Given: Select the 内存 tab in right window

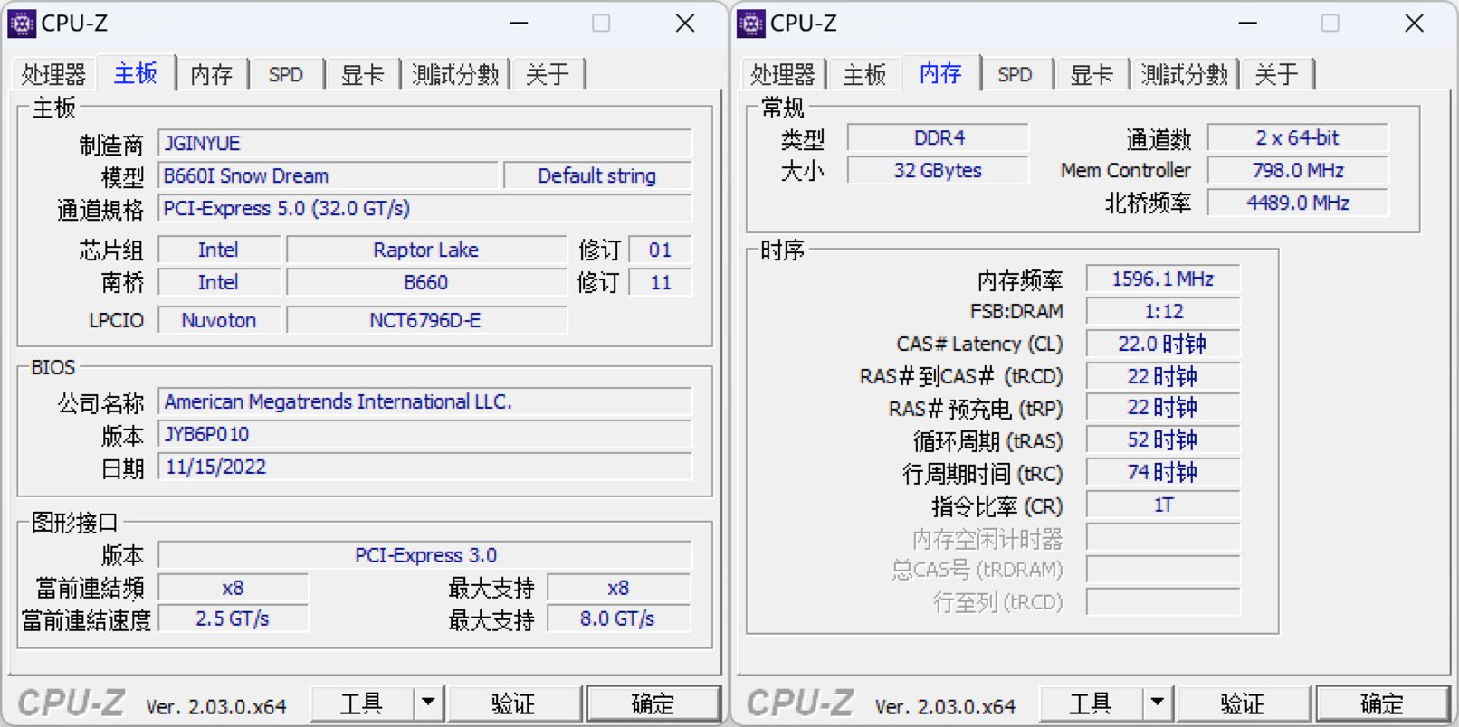Looking at the screenshot, I should (940, 73).
